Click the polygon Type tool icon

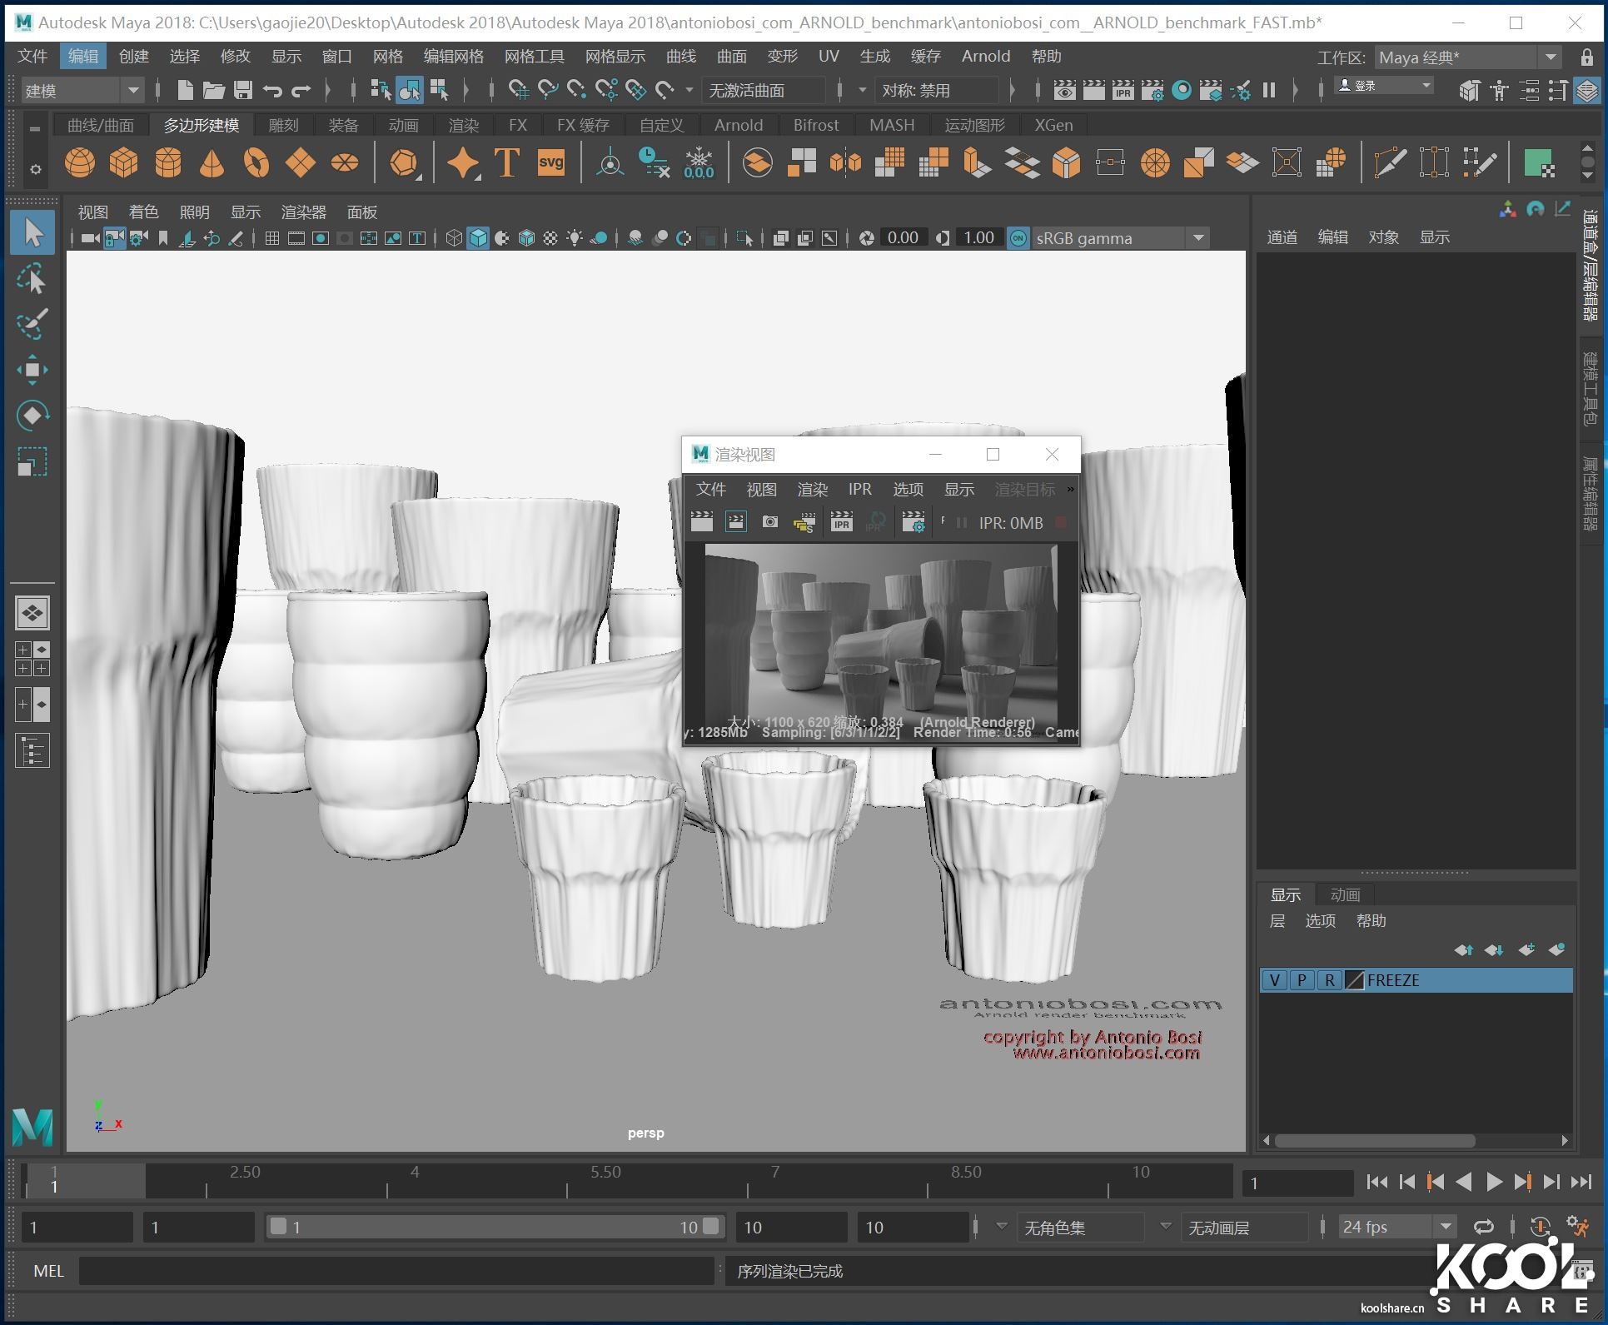506,162
